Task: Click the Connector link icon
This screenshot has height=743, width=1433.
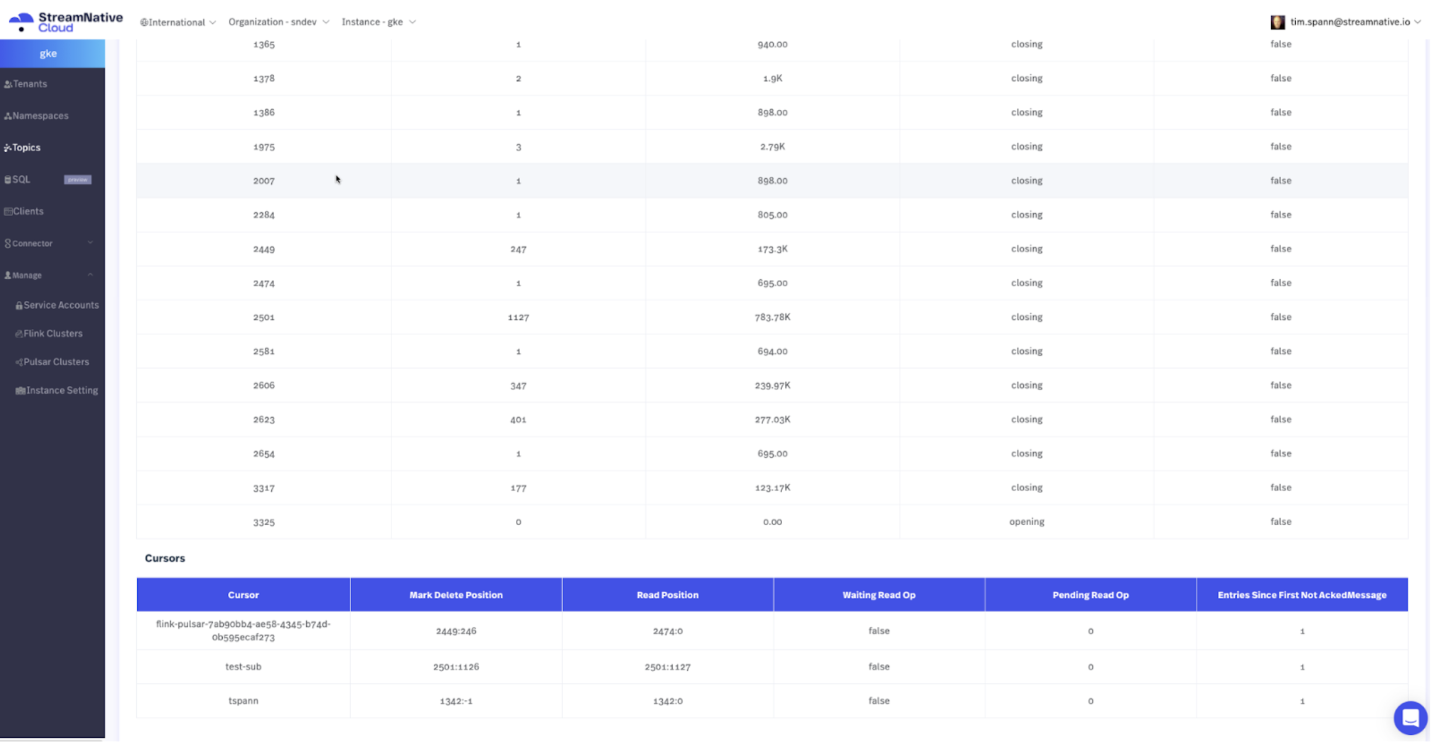Action: [x=8, y=243]
